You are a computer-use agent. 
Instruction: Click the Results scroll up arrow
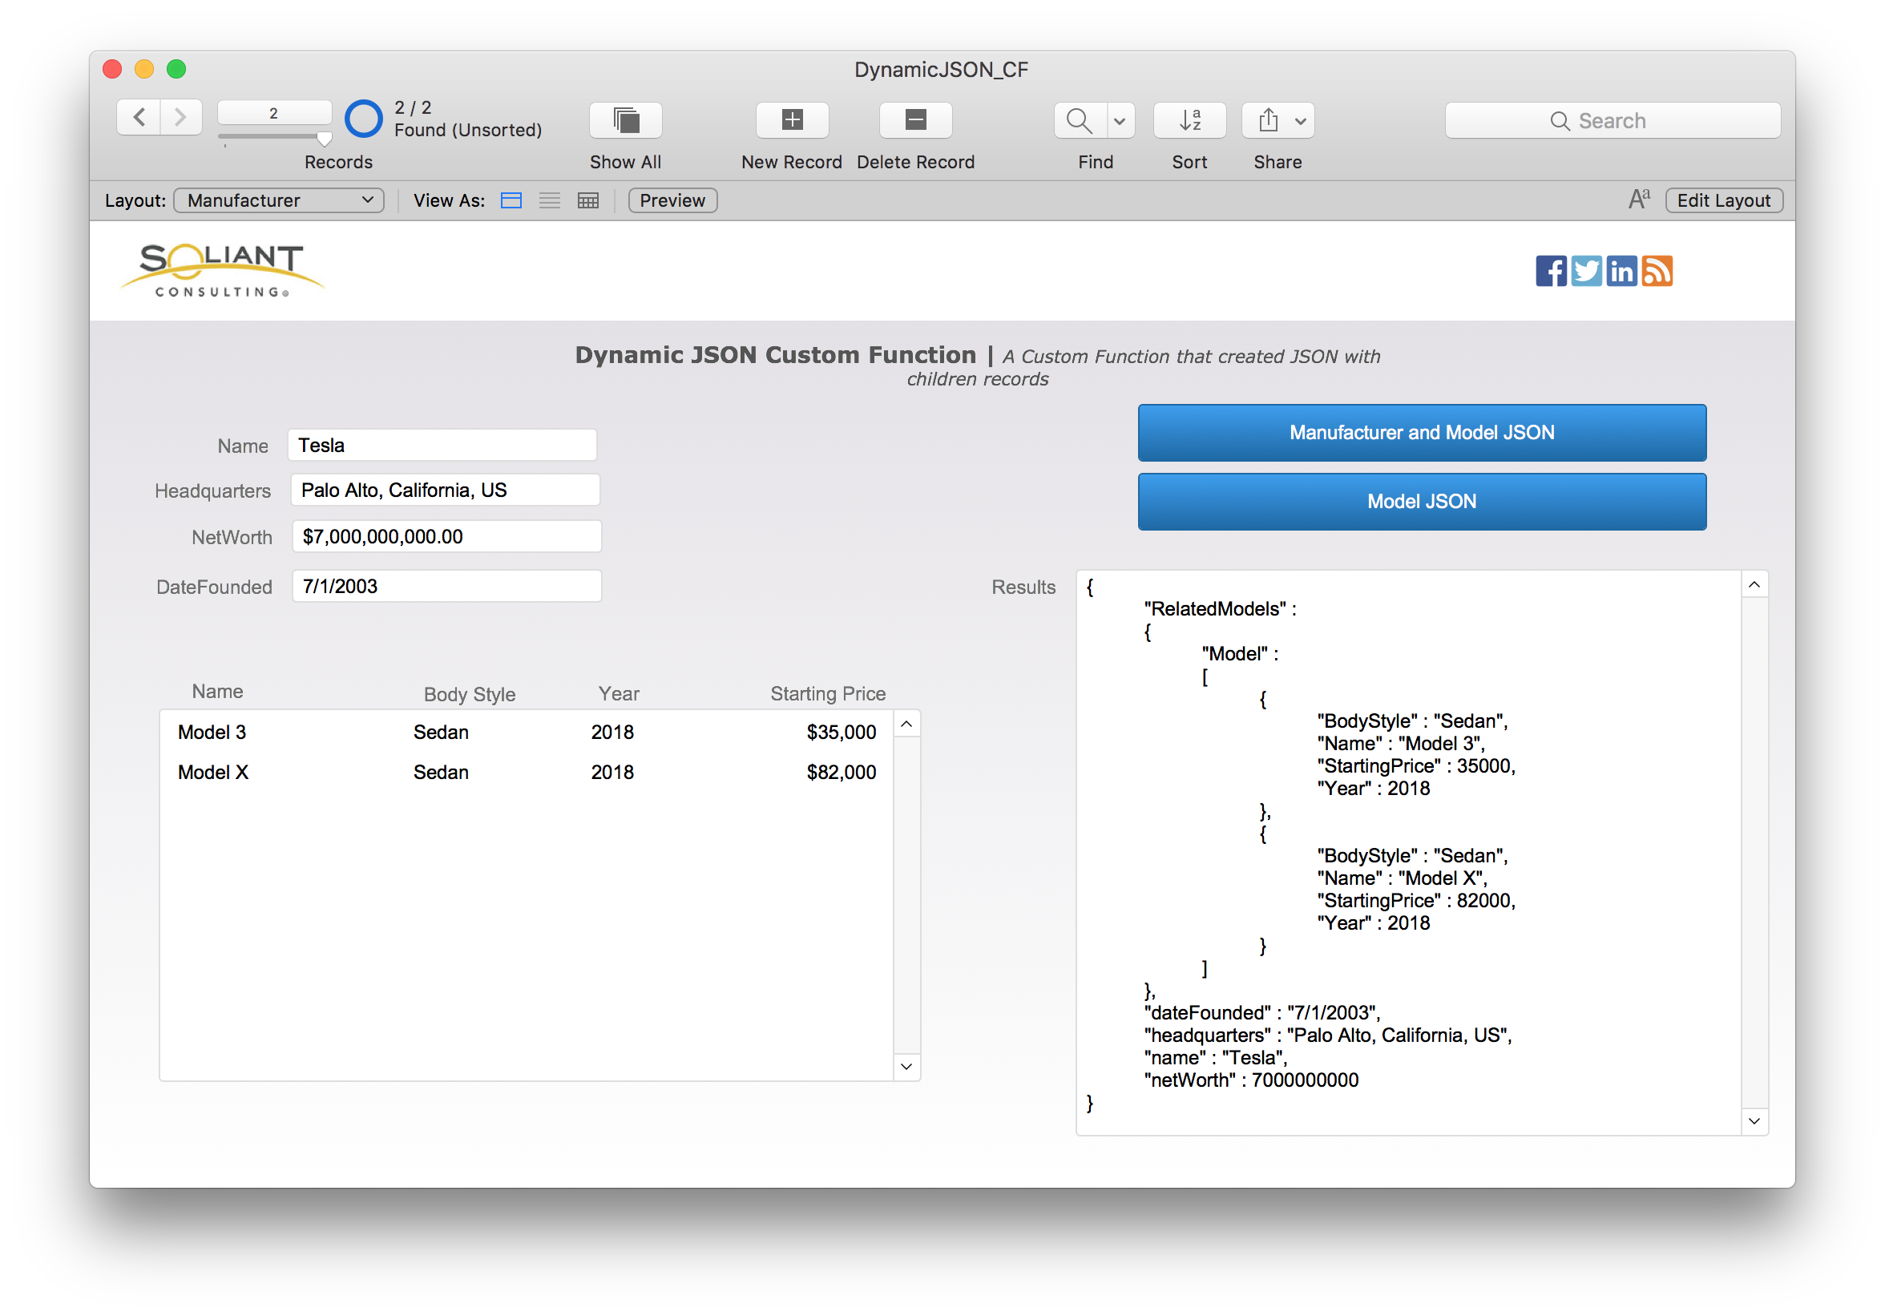coord(1754,584)
